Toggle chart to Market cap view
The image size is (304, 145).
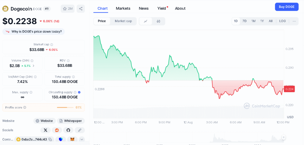coord(123,21)
